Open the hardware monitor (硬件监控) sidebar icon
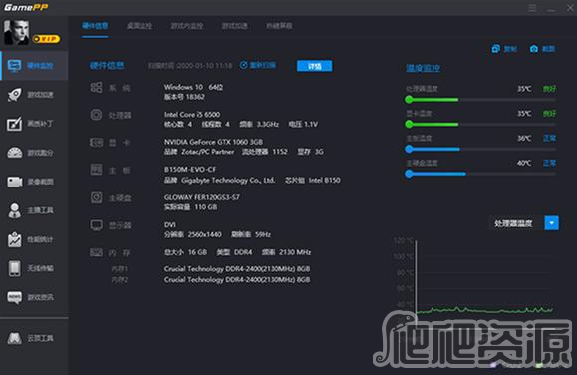This screenshot has width=577, height=375. [14, 66]
